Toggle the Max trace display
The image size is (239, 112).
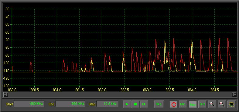pyautogui.click(x=193, y=104)
